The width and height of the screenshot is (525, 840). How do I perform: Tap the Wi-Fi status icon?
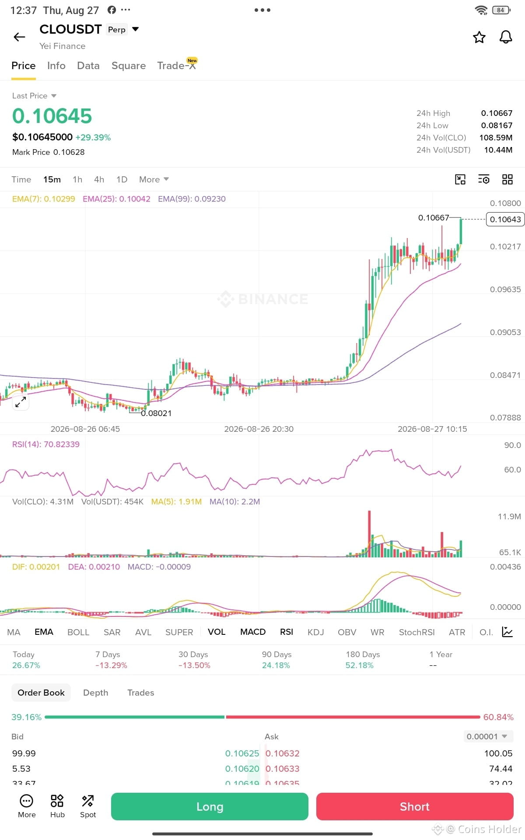[x=481, y=10]
